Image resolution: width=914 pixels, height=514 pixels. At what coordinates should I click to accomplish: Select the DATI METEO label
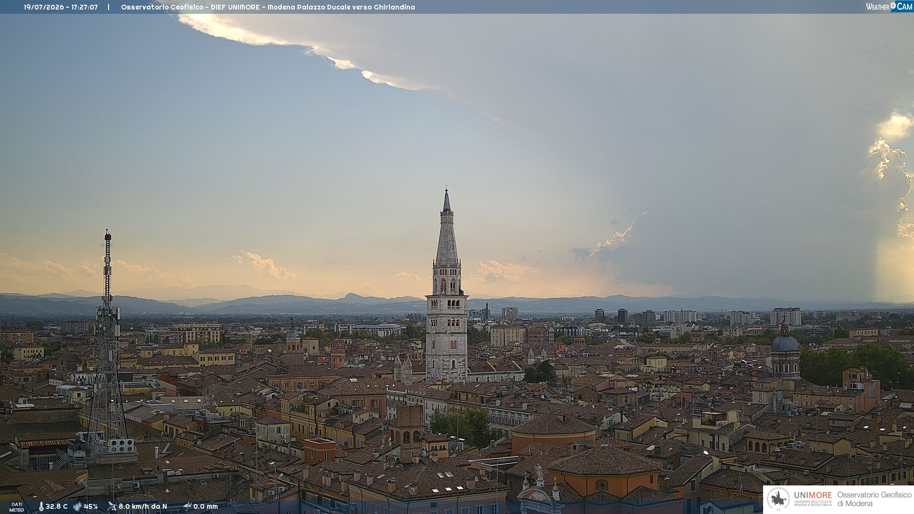pos(17,507)
